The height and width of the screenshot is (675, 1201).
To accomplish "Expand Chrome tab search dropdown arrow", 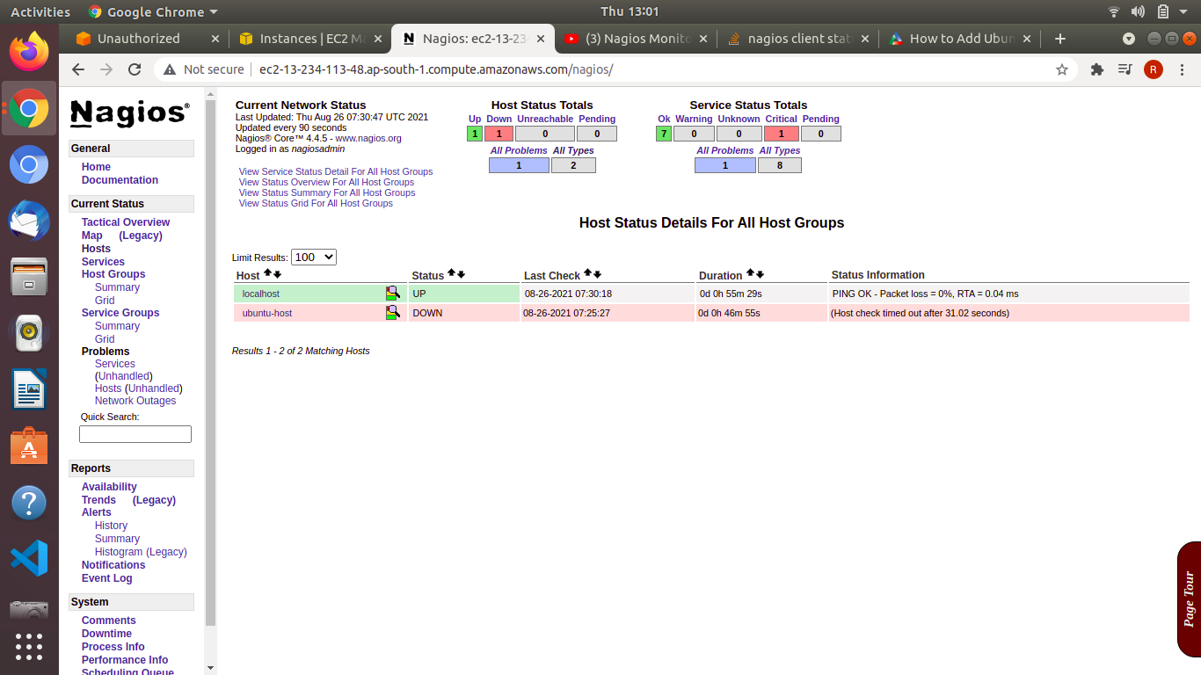I will [x=1129, y=39].
